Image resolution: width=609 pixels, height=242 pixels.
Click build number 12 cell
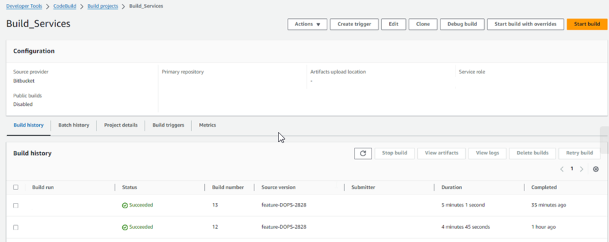click(215, 227)
